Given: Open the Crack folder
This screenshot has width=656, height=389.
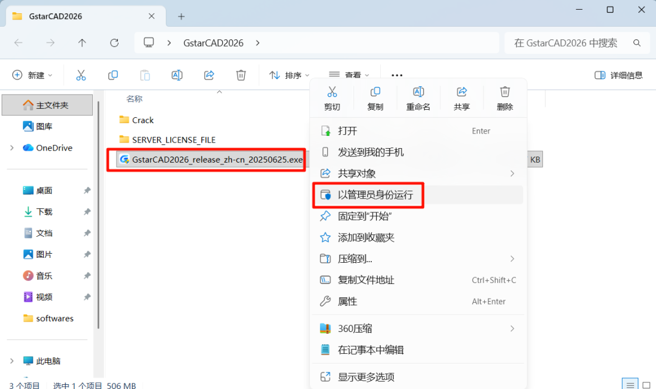Looking at the screenshot, I should click(143, 120).
